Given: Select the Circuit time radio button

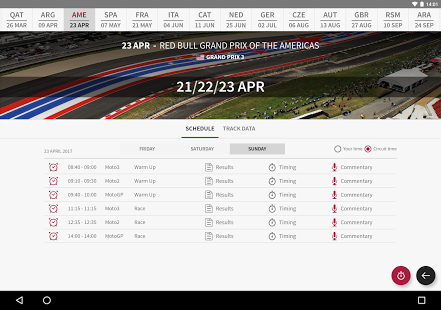Looking at the screenshot, I should (x=368, y=149).
